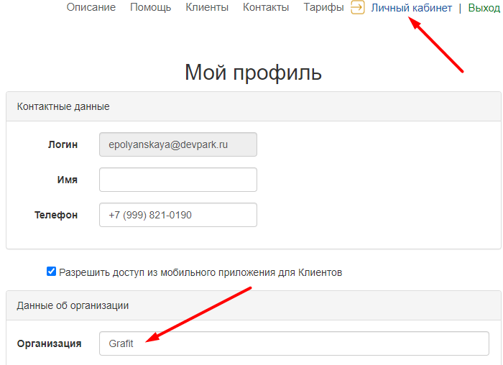
Task: Select the Мой профиль heading text
Action: pos(253,72)
